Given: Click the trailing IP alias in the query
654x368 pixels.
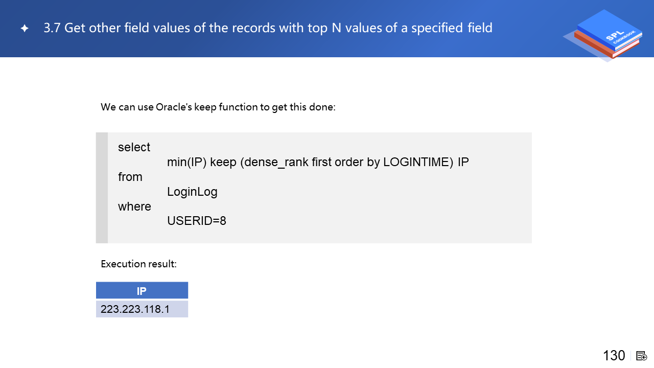Looking at the screenshot, I should click(x=463, y=162).
